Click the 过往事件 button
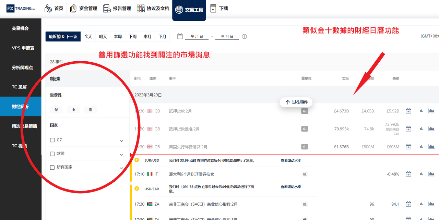This screenshot has height=220, width=439. click(296, 102)
